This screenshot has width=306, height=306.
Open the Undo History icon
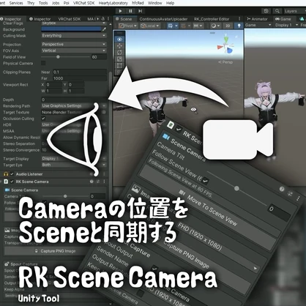point(266,11)
